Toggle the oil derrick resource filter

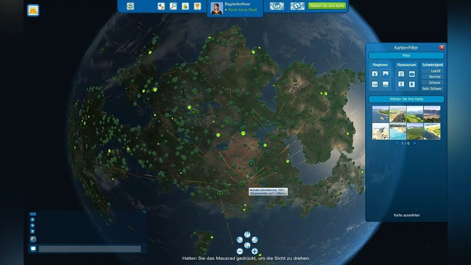[401, 84]
